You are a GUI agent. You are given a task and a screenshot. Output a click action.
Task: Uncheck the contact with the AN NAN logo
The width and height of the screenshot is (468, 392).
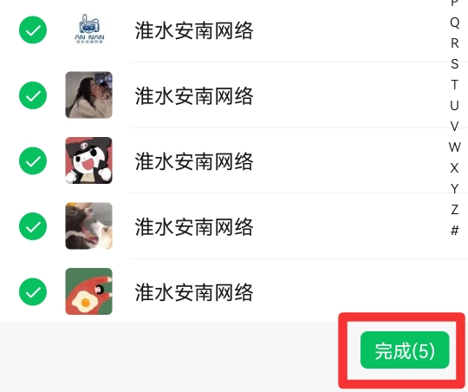[33, 29]
